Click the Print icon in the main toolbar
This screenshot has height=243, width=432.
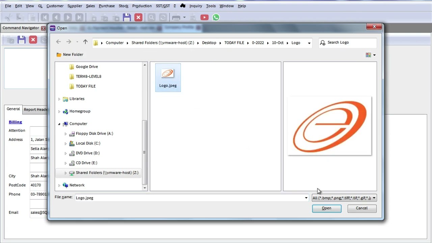[x=176, y=17]
